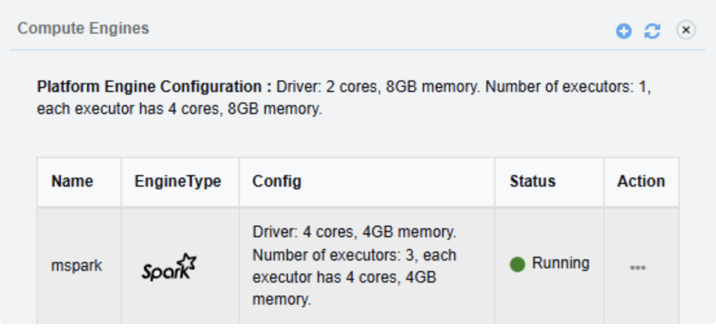Click platform 'Driver: 2 cores, 8GB memory' text
The image size is (716, 328).
pos(375,87)
